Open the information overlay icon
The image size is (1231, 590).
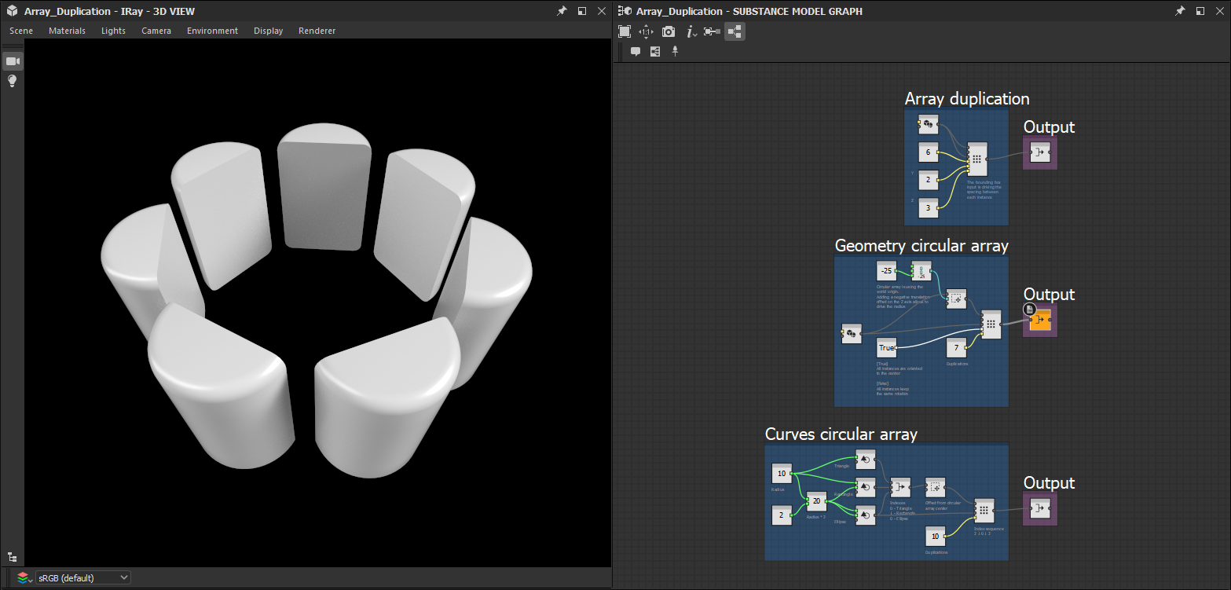point(688,31)
